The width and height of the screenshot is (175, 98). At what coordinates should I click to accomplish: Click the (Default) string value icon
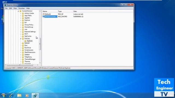pos(43,14)
